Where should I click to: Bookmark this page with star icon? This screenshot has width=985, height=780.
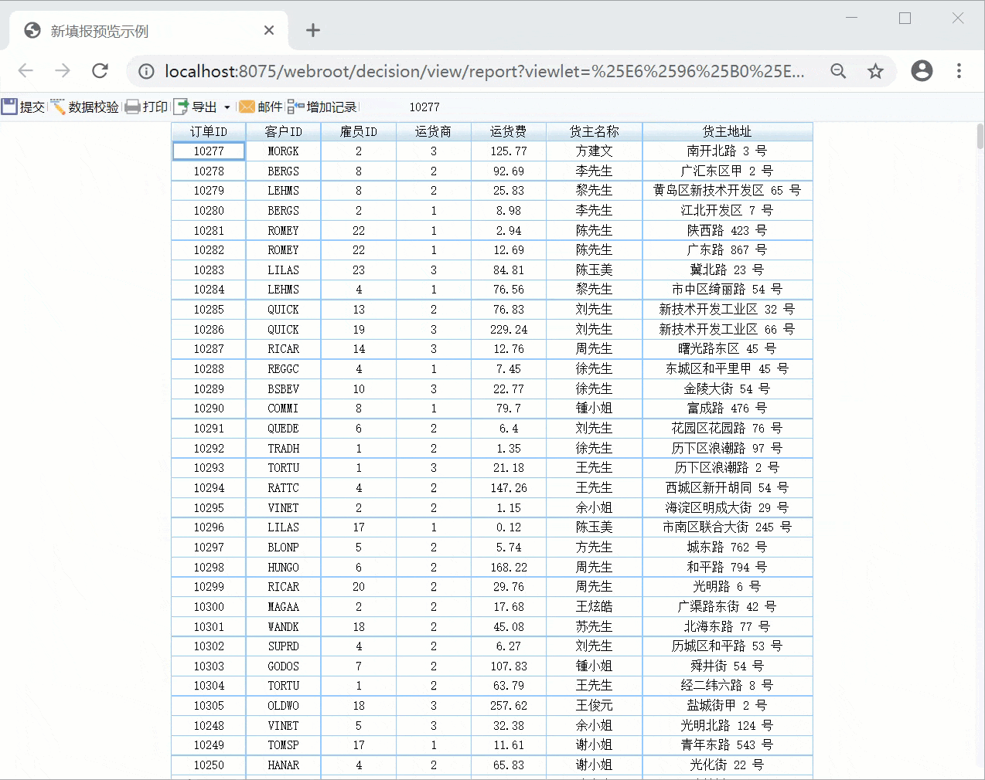(x=875, y=71)
